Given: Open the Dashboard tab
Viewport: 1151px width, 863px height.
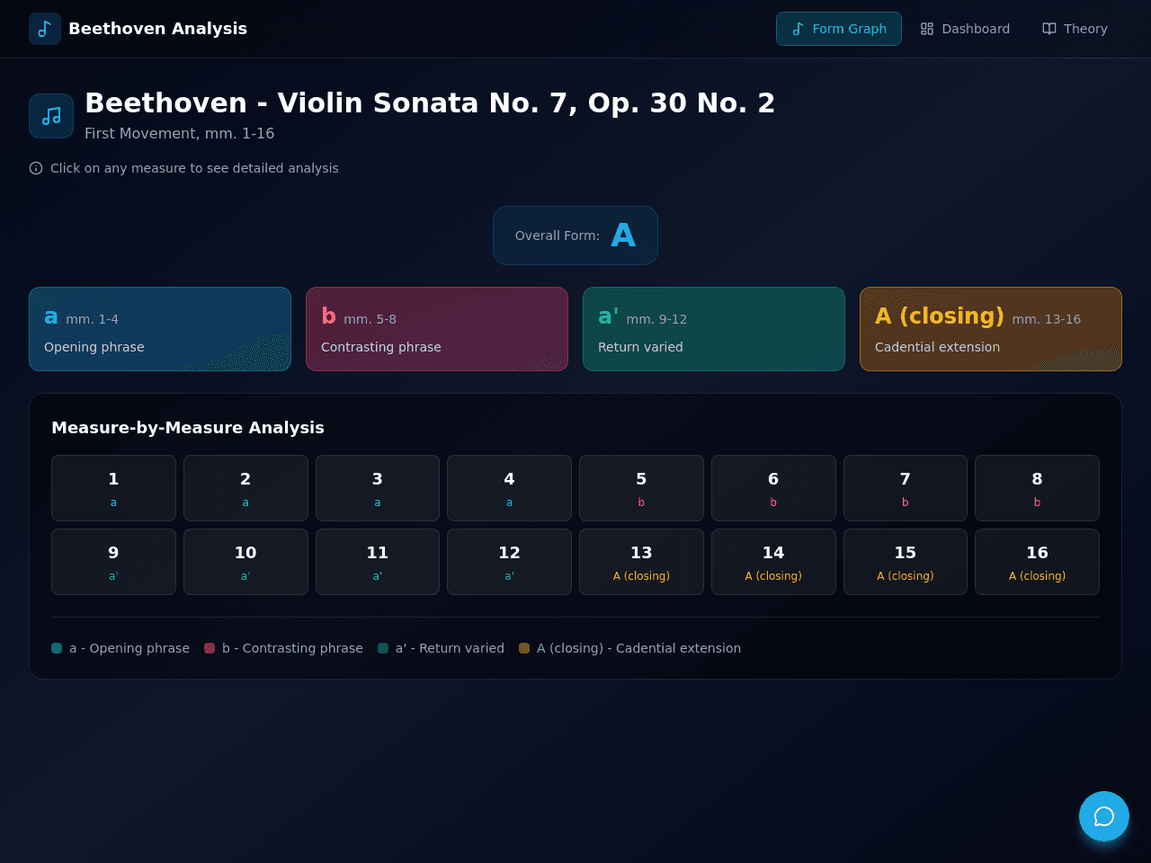Looking at the screenshot, I should tap(965, 29).
